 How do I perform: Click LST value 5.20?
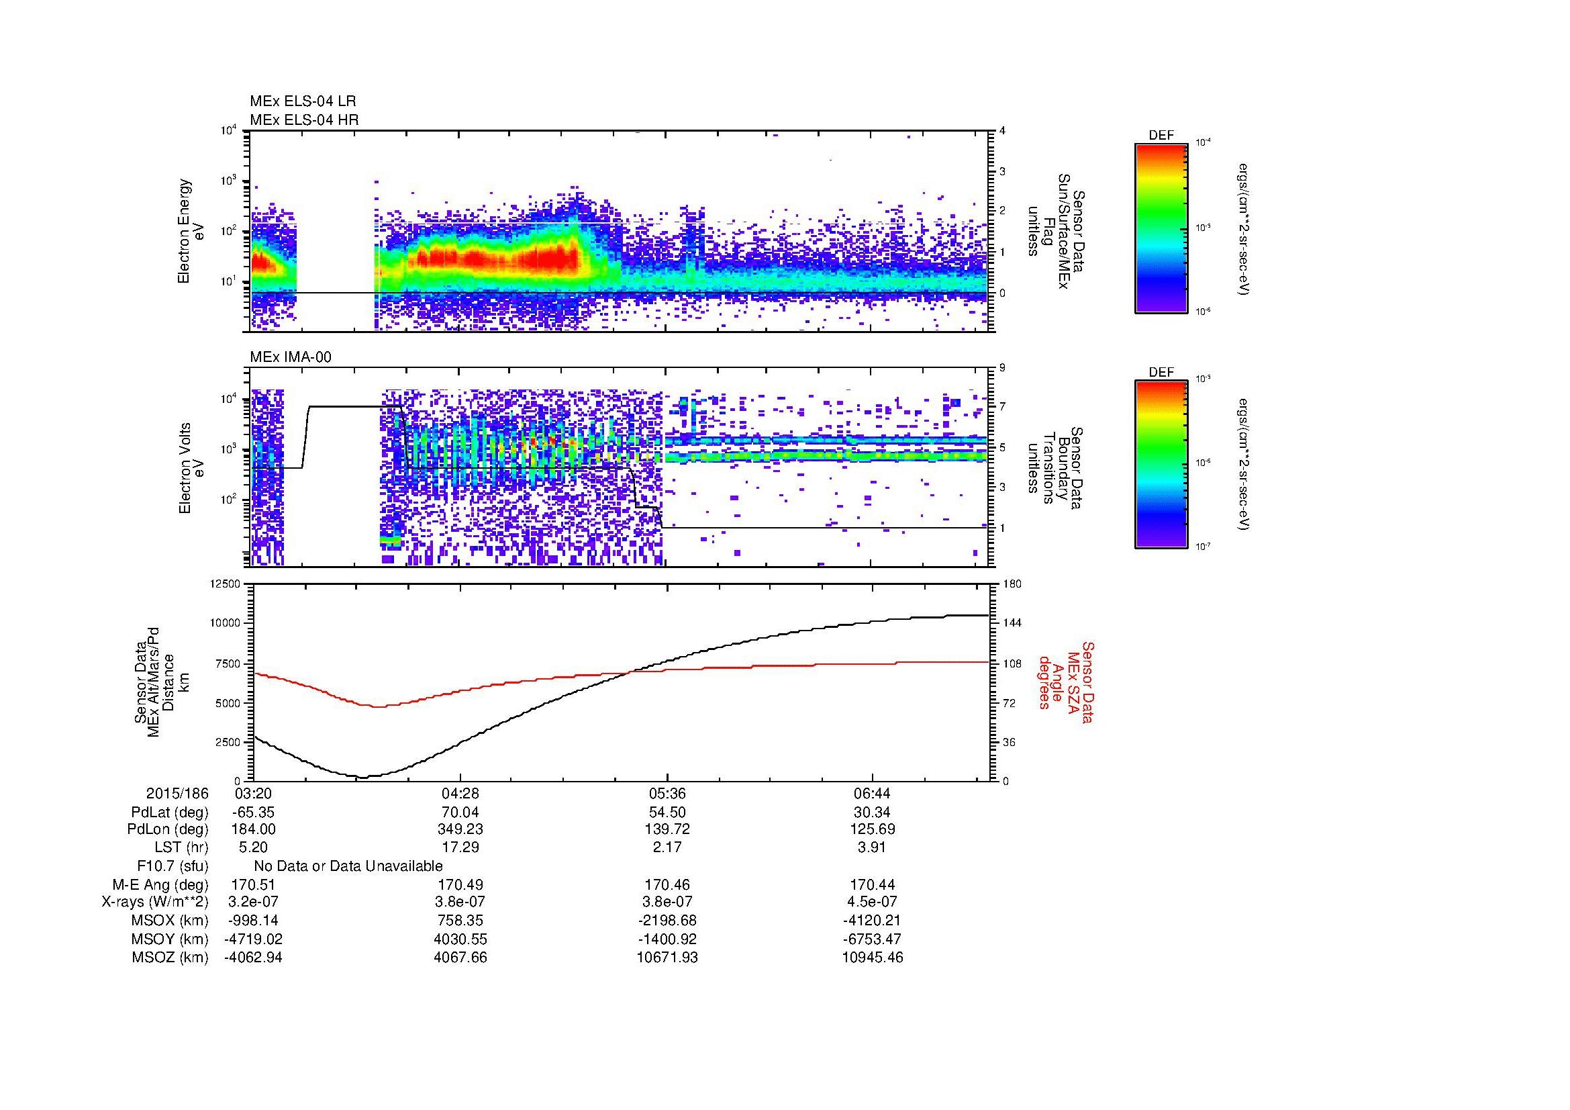[254, 848]
